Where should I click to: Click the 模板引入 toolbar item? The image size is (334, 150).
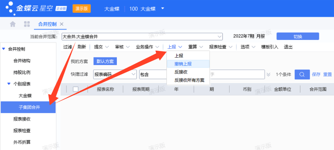point(270,47)
